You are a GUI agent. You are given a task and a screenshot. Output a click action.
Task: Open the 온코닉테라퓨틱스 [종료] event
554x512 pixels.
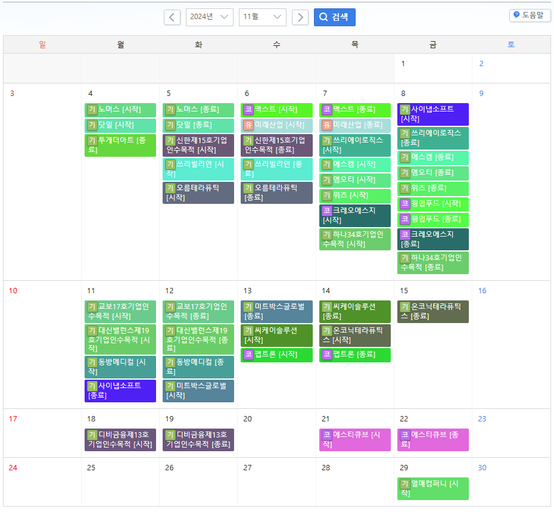[433, 312]
